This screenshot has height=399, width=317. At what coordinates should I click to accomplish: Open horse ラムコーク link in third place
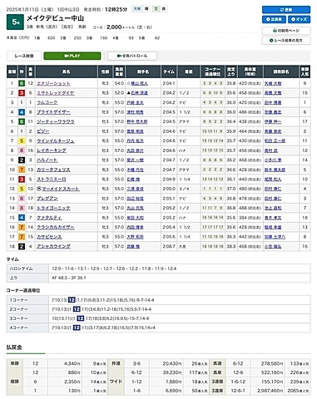click(x=47, y=102)
